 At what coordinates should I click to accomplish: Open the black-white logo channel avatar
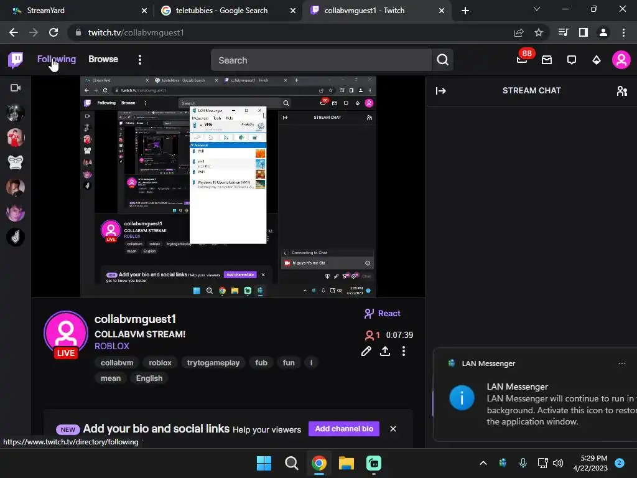(x=16, y=237)
